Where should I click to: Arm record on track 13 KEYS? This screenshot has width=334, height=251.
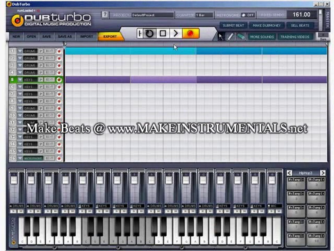[59, 137]
